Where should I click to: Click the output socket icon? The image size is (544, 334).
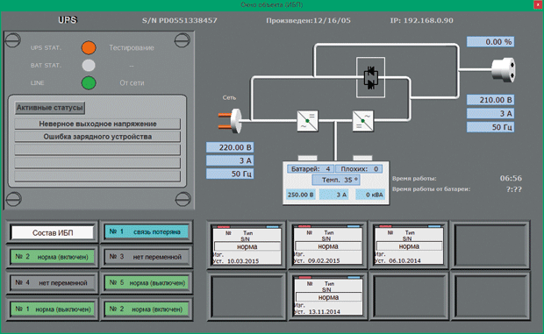504,69
